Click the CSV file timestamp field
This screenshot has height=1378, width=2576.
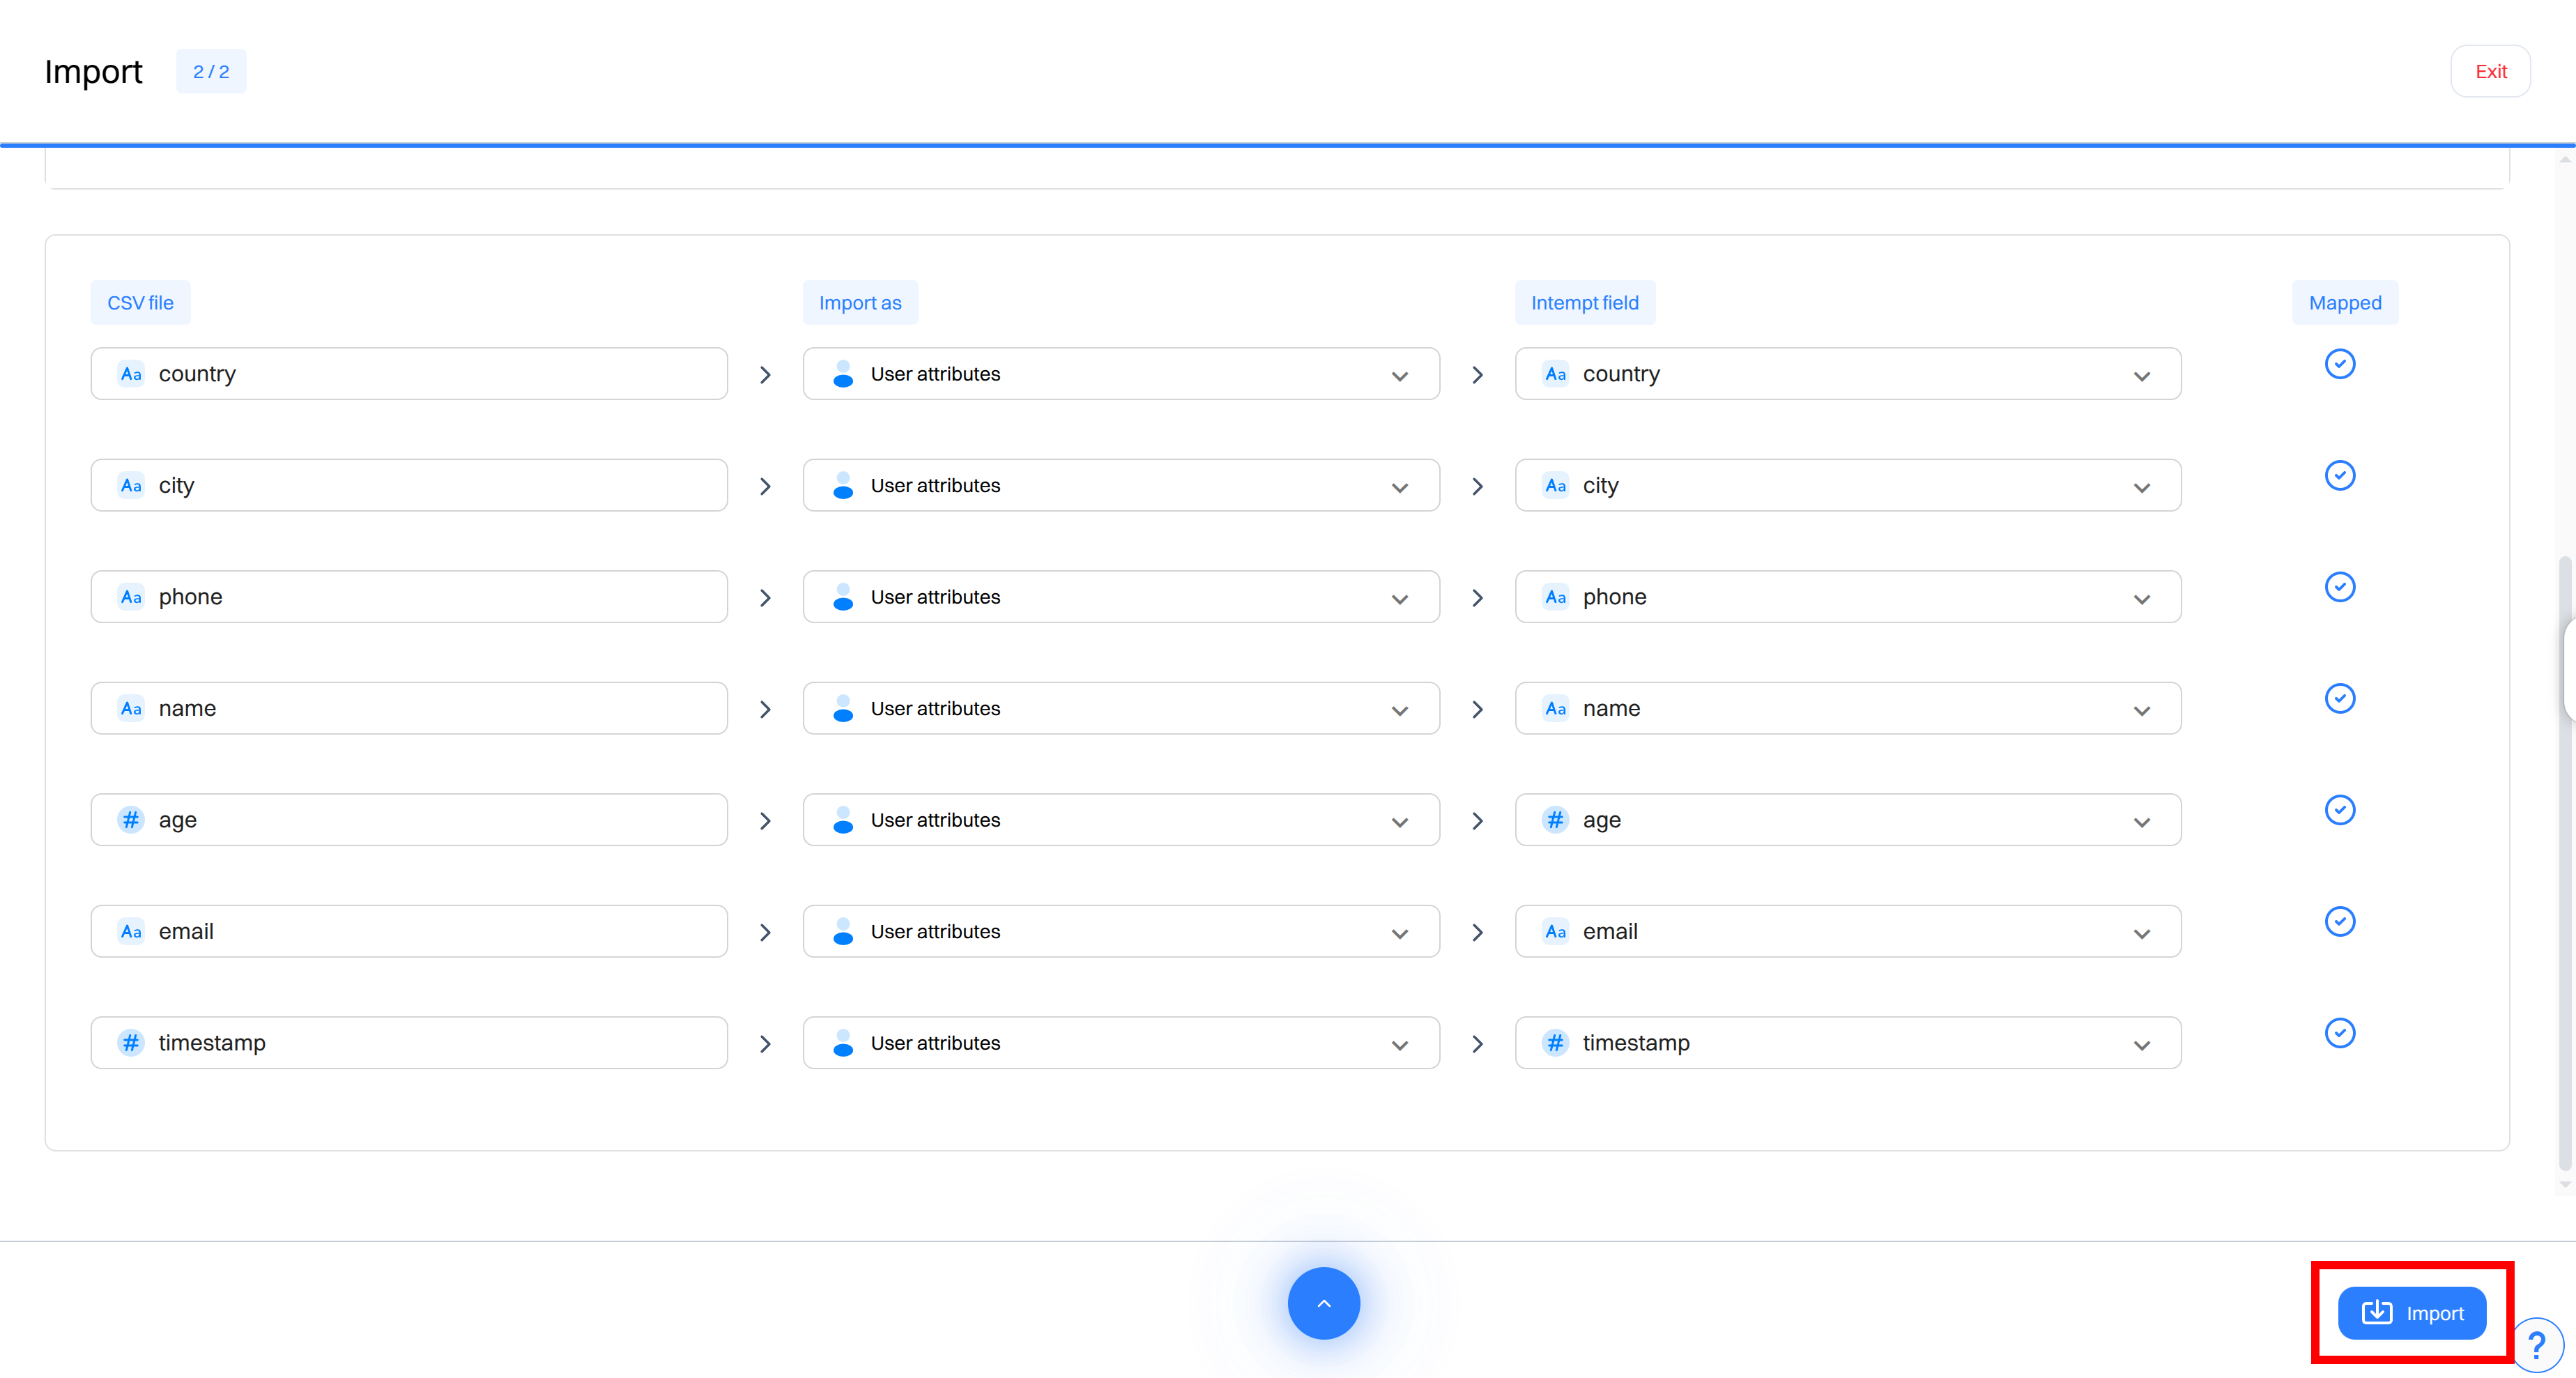point(409,1043)
